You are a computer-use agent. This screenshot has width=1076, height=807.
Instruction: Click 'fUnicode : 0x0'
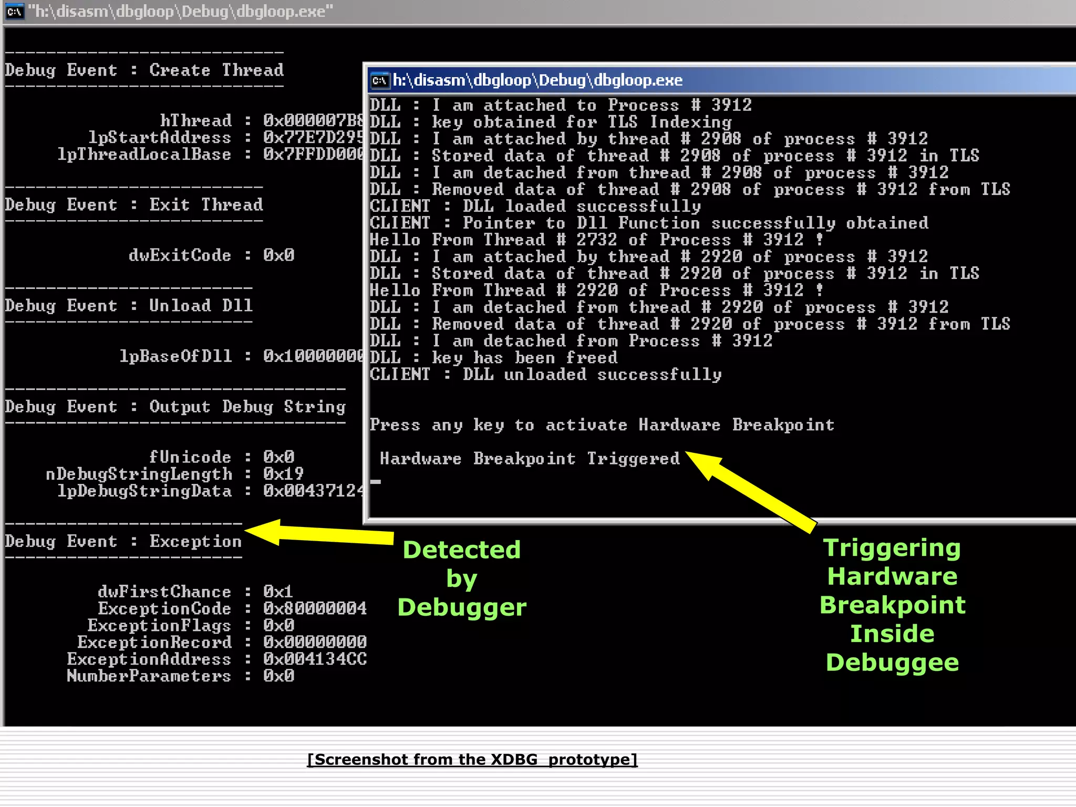[222, 457]
